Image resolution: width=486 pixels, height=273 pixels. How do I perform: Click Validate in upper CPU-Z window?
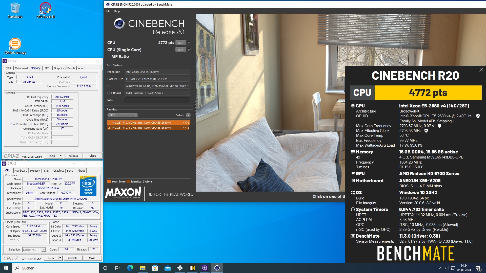(73, 156)
